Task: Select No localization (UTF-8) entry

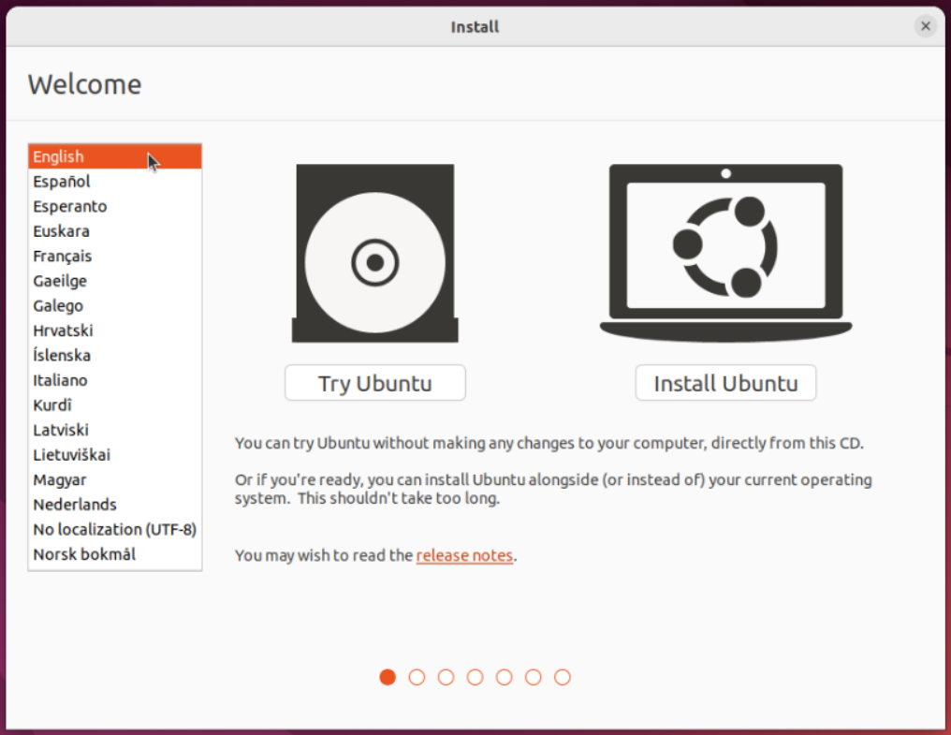Action: 114,529
